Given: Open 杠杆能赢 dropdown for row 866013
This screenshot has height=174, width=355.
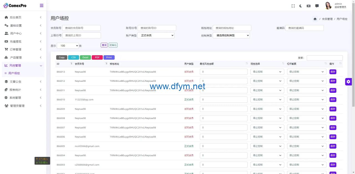Looking at the screenshot, I should coord(306,72).
